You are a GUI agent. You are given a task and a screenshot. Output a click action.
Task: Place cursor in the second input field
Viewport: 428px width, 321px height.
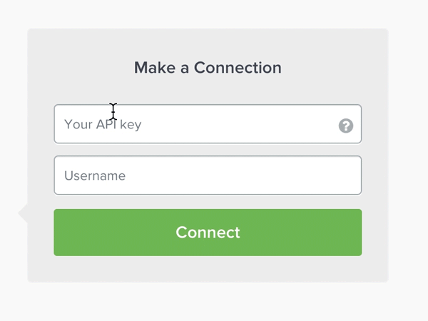(208, 175)
